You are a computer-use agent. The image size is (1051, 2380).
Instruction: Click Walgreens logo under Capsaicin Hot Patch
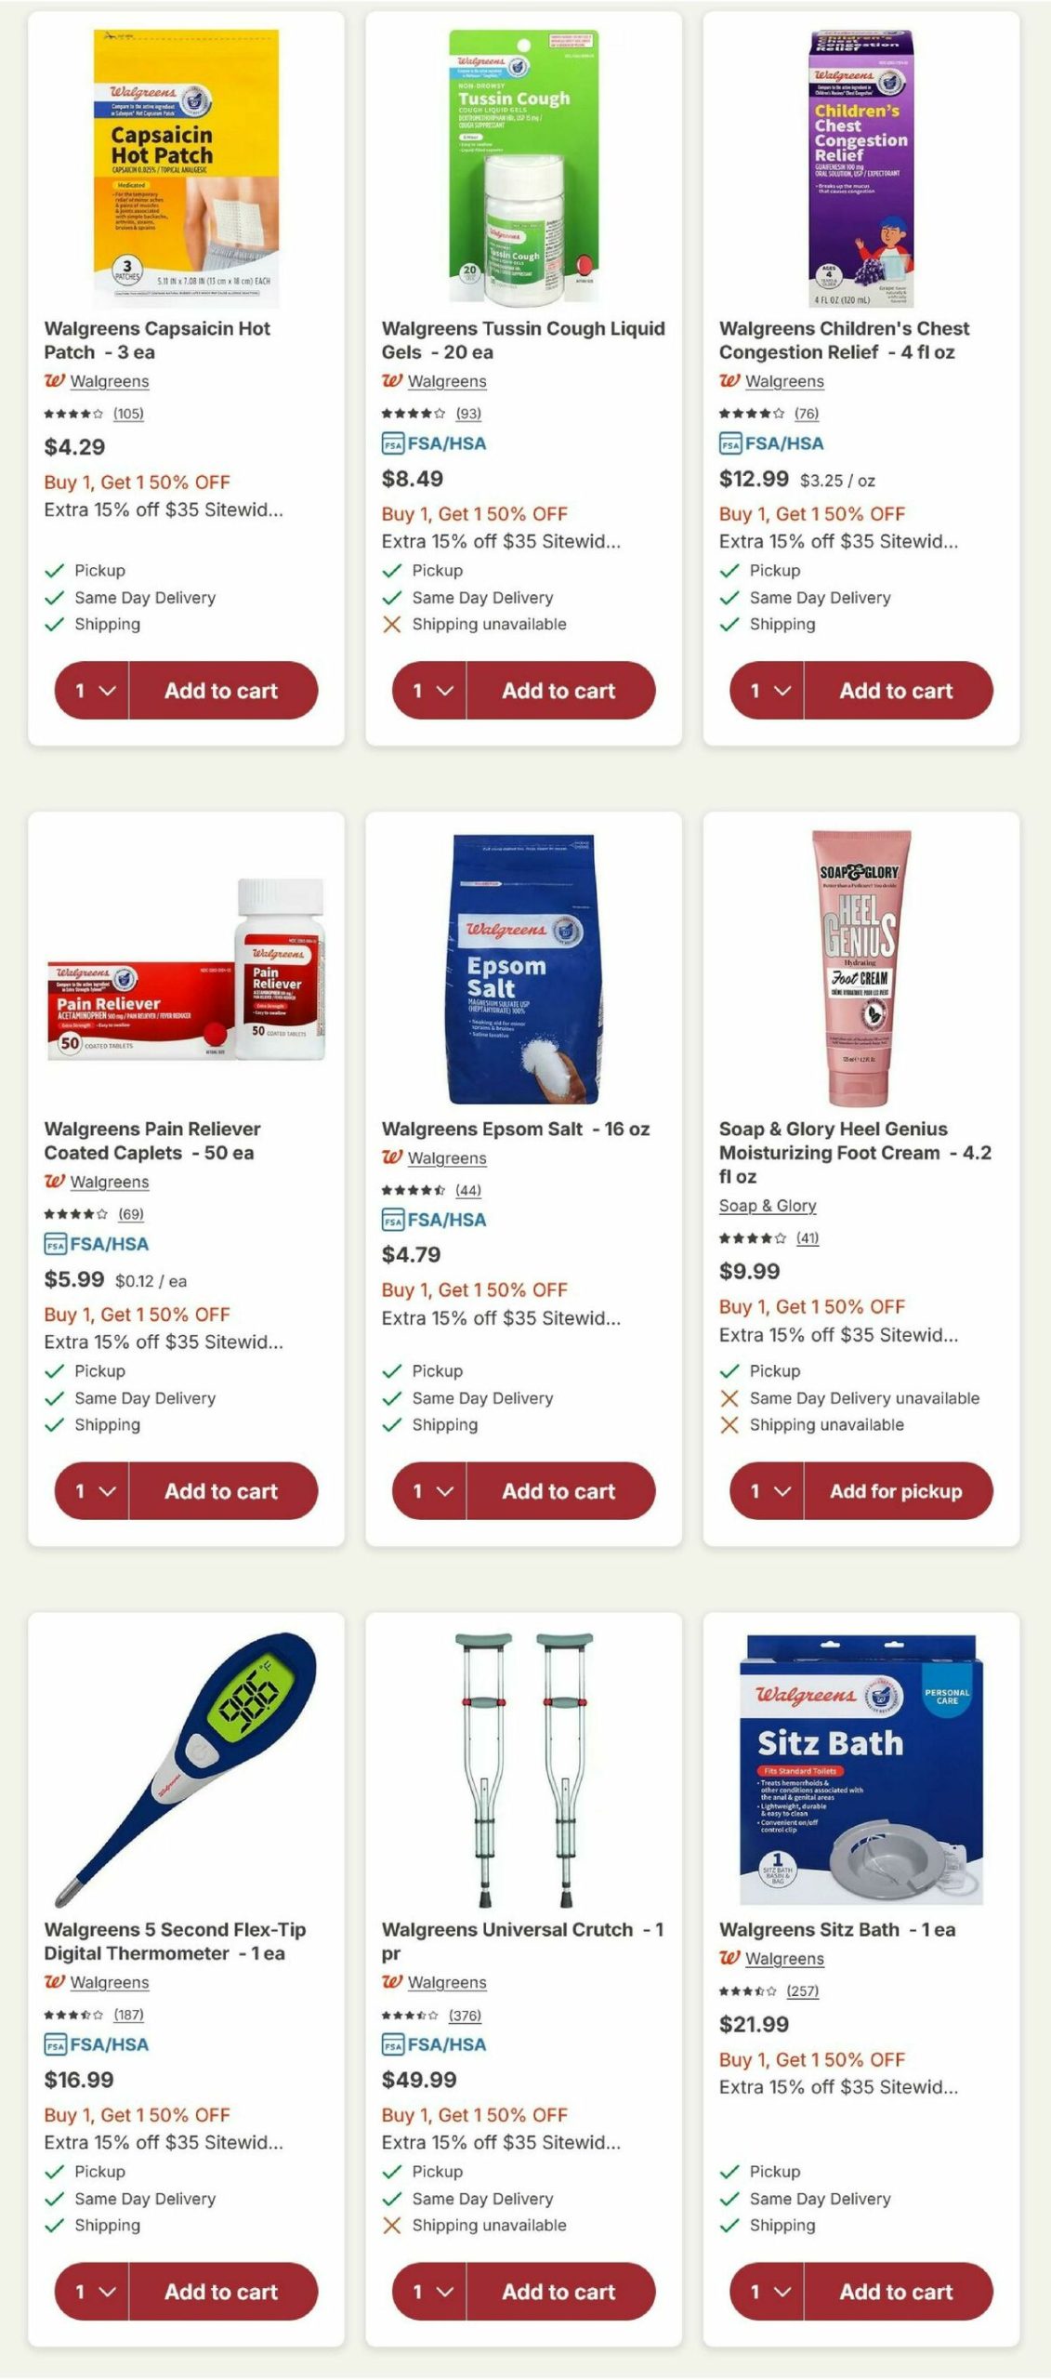click(55, 381)
